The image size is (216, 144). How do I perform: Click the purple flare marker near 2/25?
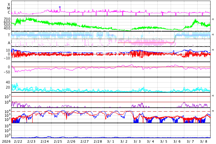pyautogui.click(x=60, y=7)
